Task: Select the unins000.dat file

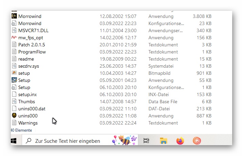Action: click(x=32, y=109)
